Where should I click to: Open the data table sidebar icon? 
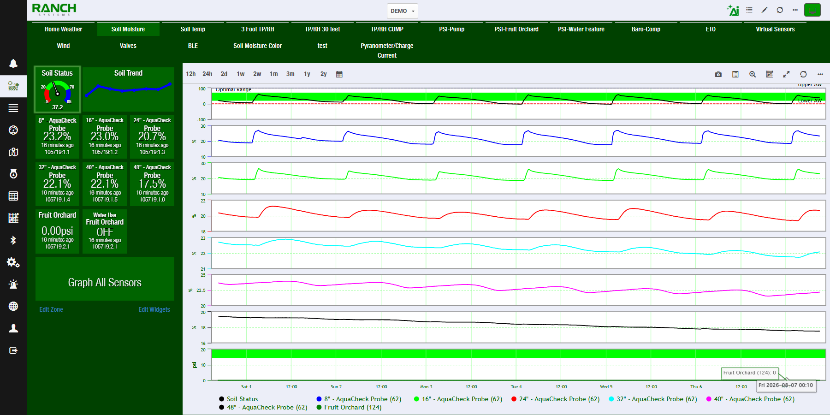(13, 196)
